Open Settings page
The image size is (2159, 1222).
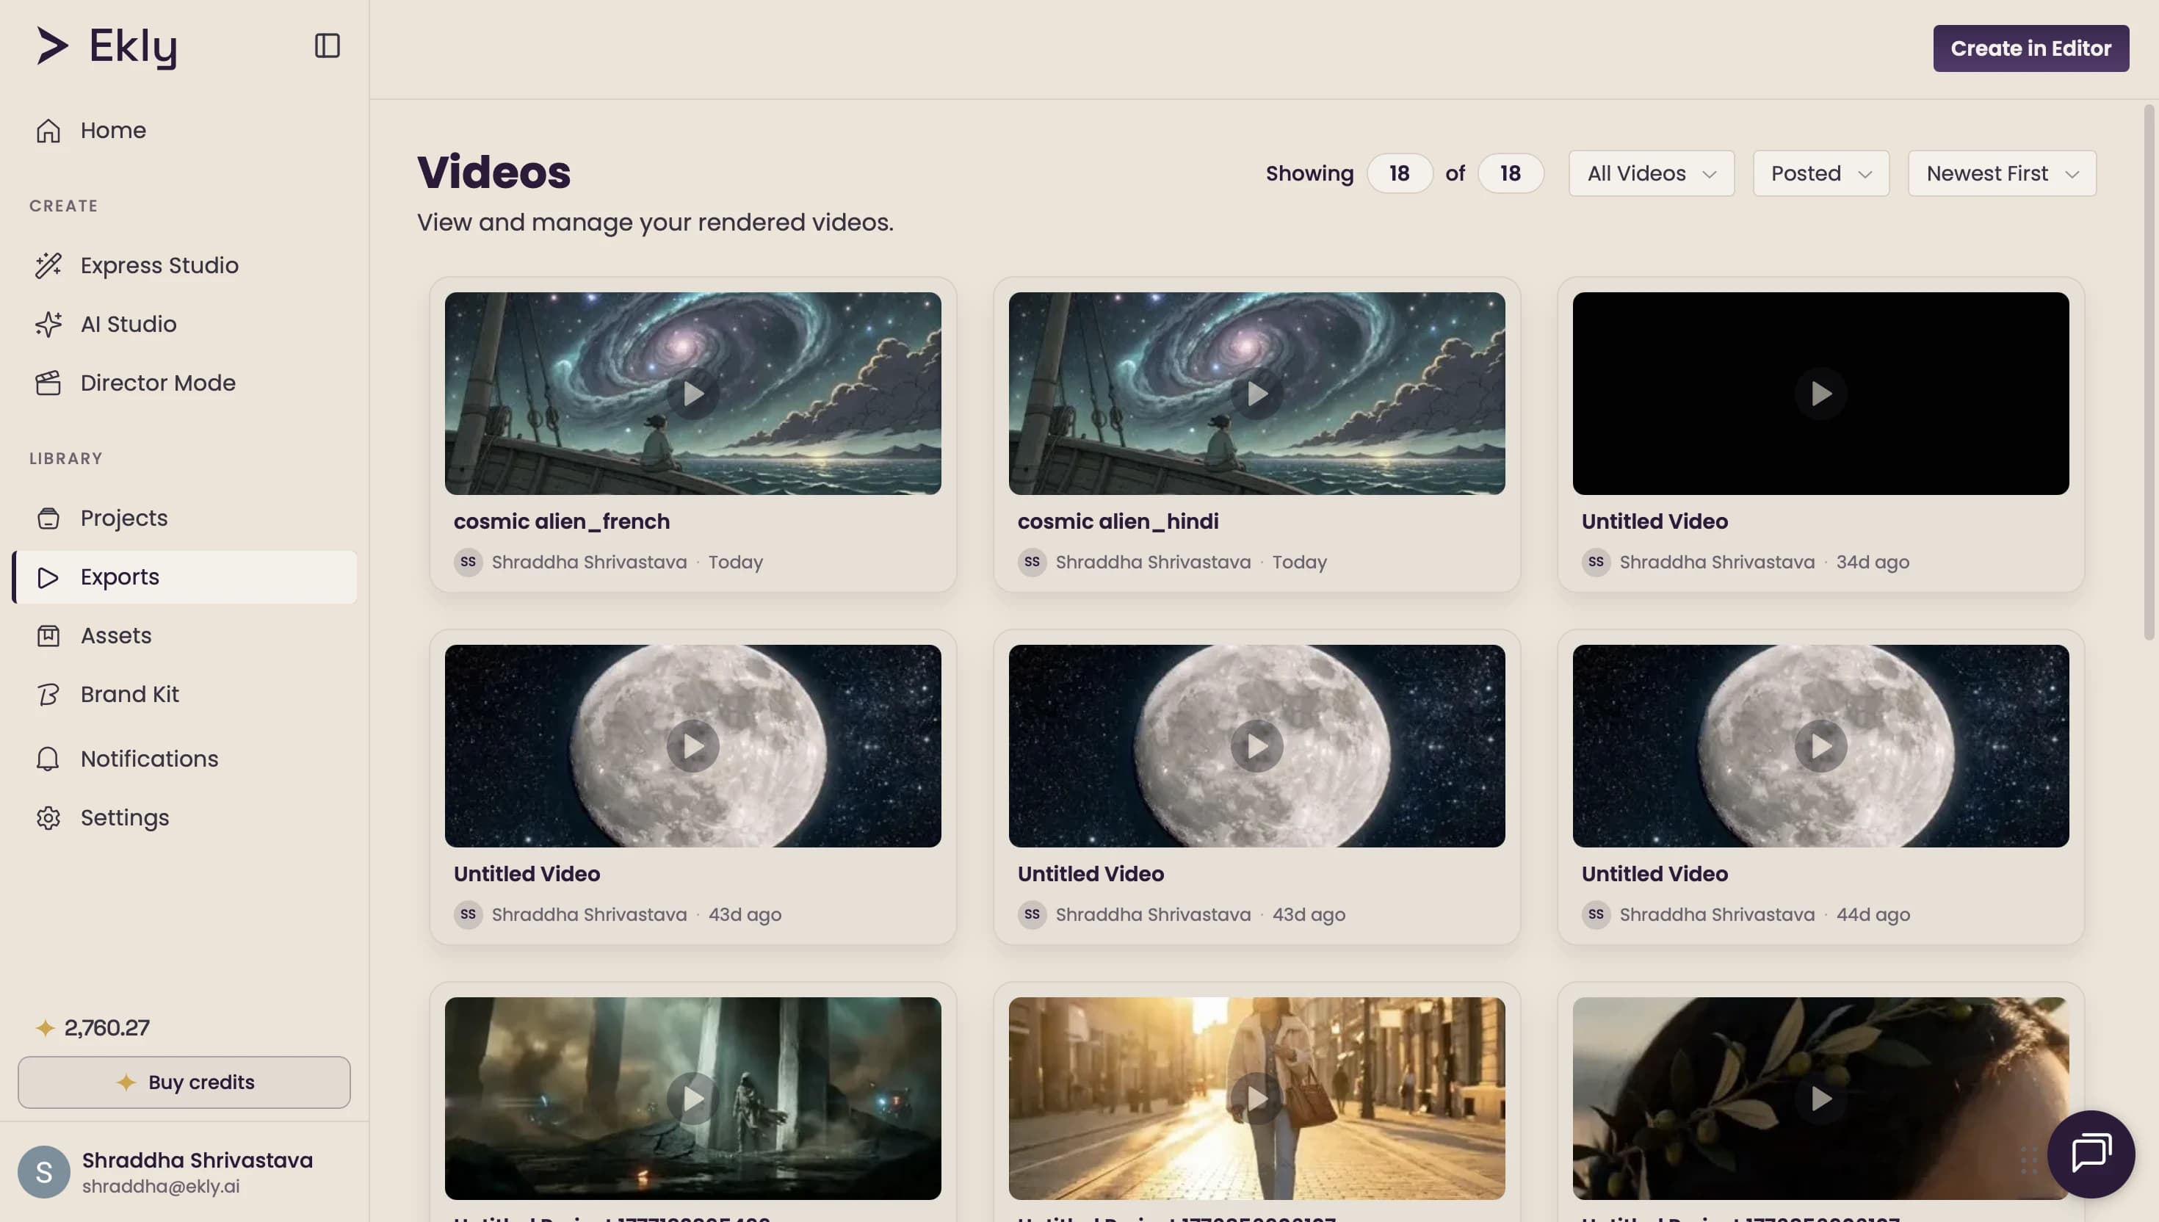(x=184, y=817)
